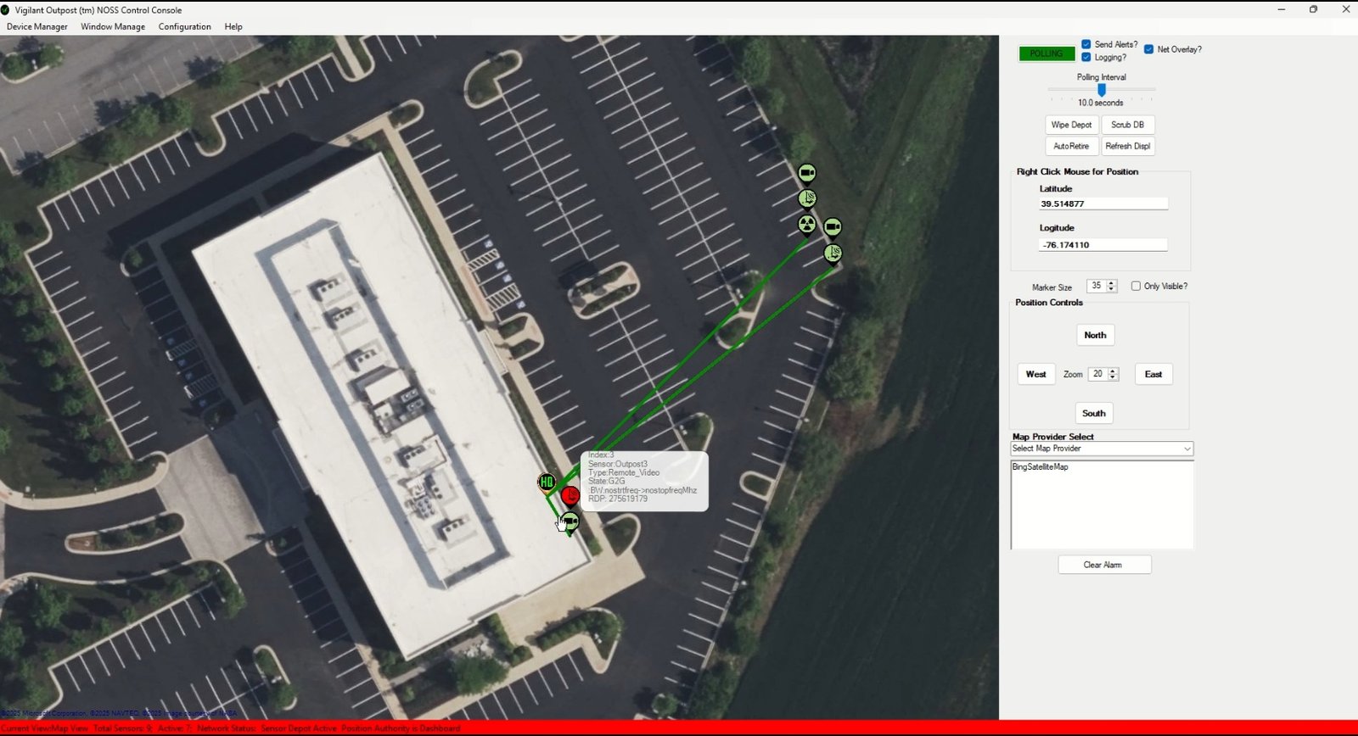Click the lowest sensor marker in parking-lot cluster
The image size is (1358, 736).
click(x=833, y=253)
